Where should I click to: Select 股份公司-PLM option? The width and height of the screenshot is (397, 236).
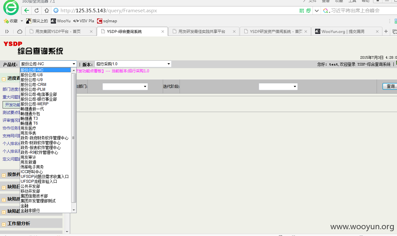45,89
